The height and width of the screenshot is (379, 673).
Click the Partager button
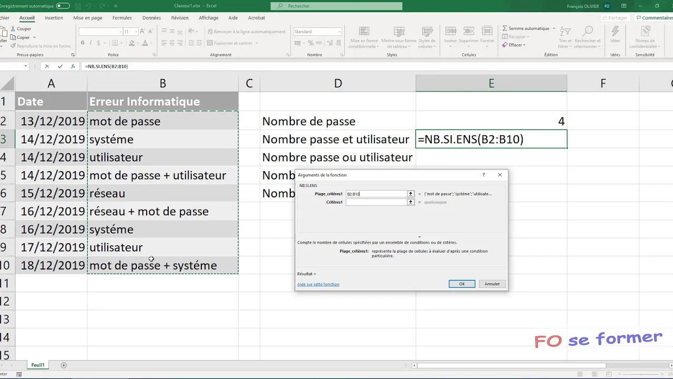614,18
